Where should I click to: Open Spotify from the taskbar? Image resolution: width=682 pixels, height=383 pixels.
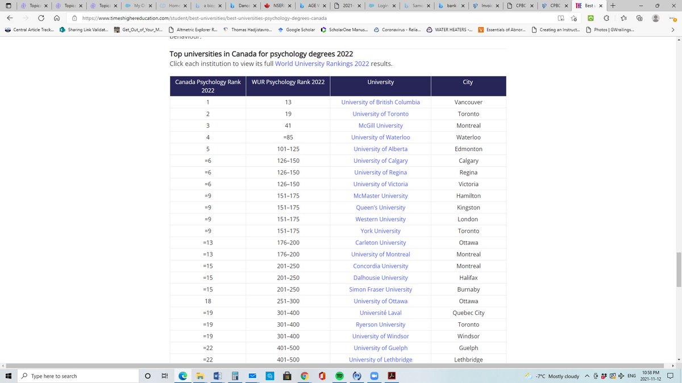tap(339, 376)
